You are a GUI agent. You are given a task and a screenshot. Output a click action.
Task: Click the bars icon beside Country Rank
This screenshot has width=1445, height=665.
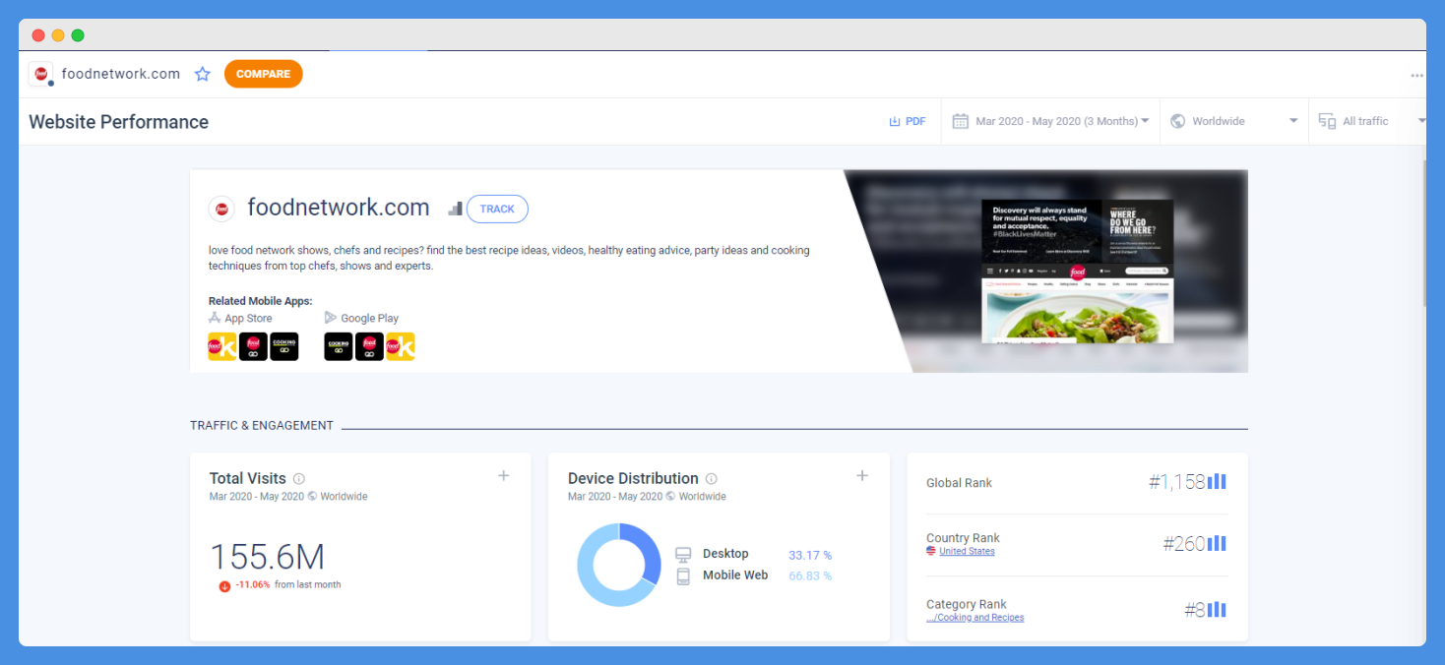1217,543
